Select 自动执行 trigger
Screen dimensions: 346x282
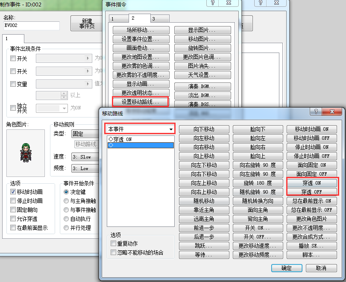click(66, 219)
